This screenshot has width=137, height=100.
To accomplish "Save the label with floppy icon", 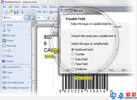I will tap(16, 12).
